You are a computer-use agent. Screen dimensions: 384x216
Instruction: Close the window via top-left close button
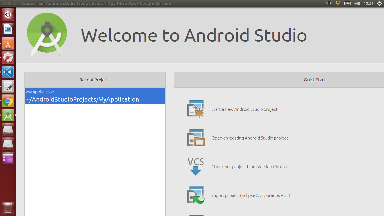(x=4, y=3)
